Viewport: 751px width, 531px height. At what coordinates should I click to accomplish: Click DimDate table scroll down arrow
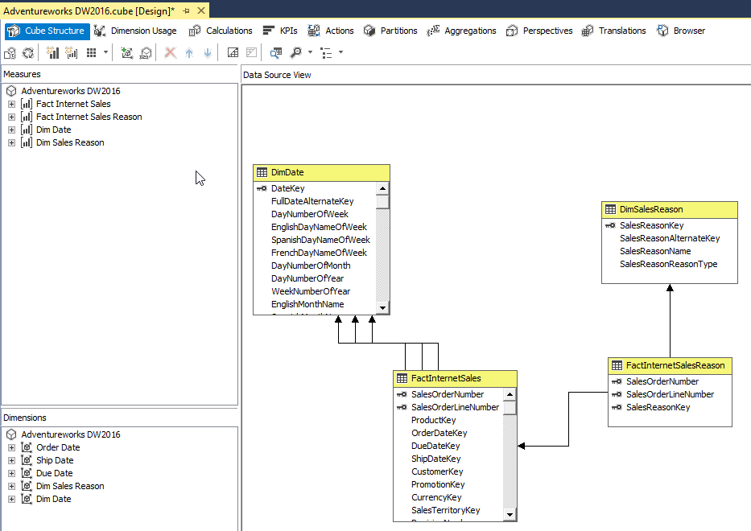click(x=382, y=308)
